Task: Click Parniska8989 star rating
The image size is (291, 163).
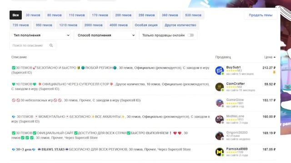Action: click(x=231, y=152)
